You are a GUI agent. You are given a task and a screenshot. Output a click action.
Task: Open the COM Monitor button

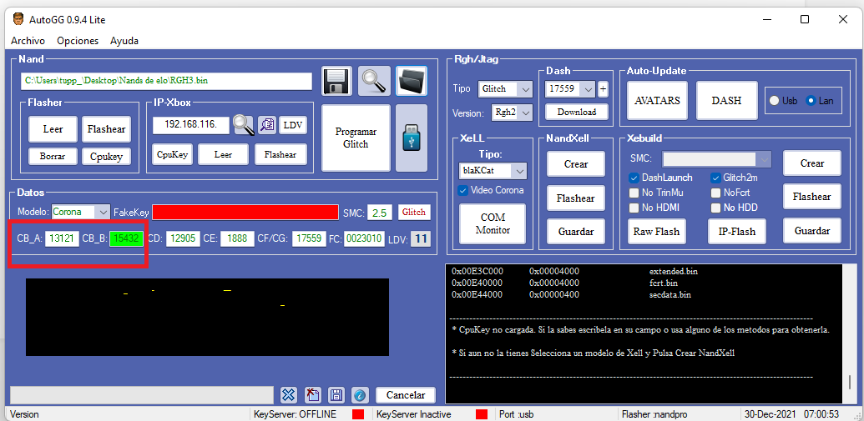[493, 223]
